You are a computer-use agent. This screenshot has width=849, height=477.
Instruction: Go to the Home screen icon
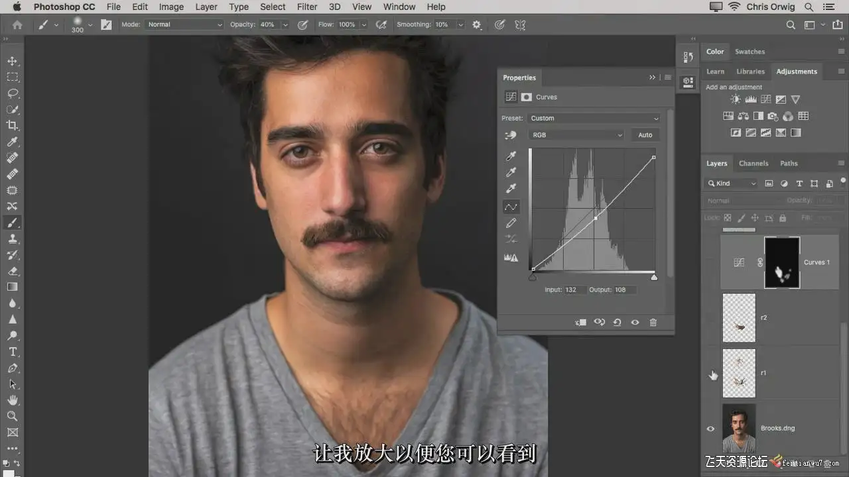(x=17, y=25)
